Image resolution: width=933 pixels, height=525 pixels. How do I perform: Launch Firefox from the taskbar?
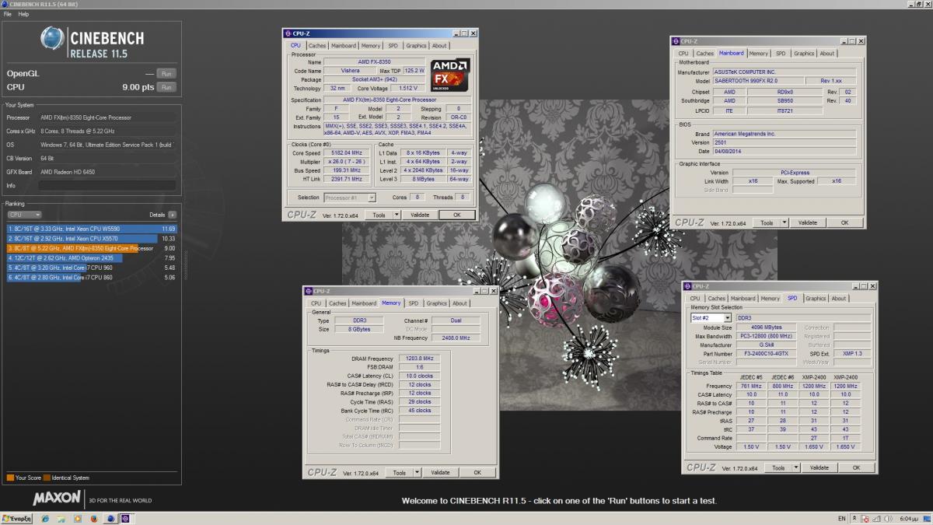(x=93, y=518)
